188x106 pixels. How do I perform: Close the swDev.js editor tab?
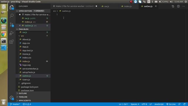(156, 6)
